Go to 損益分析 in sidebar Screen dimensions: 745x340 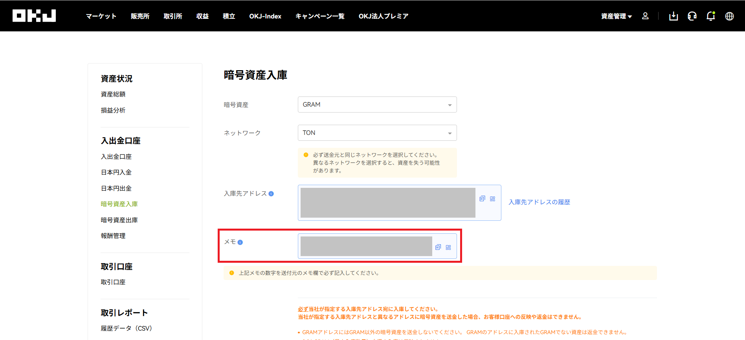click(x=113, y=110)
